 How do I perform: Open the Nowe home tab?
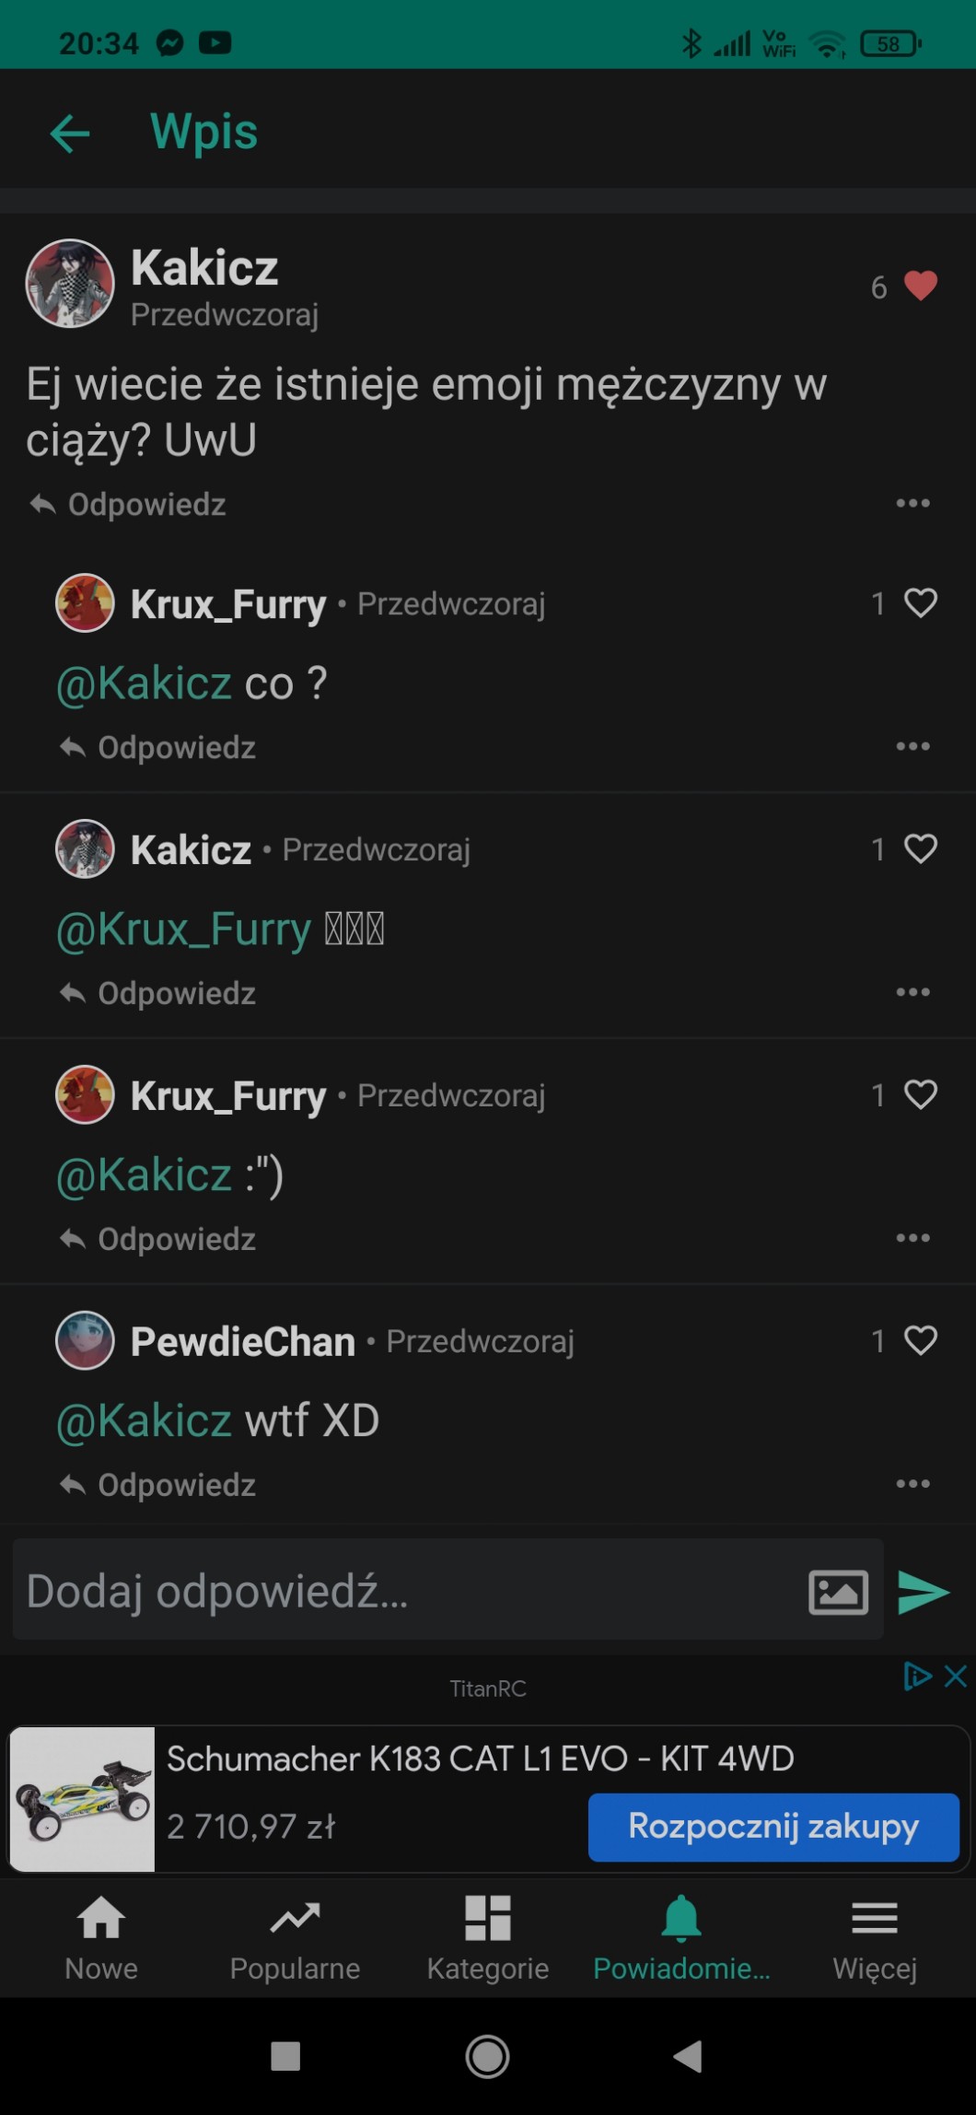(x=101, y=1936)
